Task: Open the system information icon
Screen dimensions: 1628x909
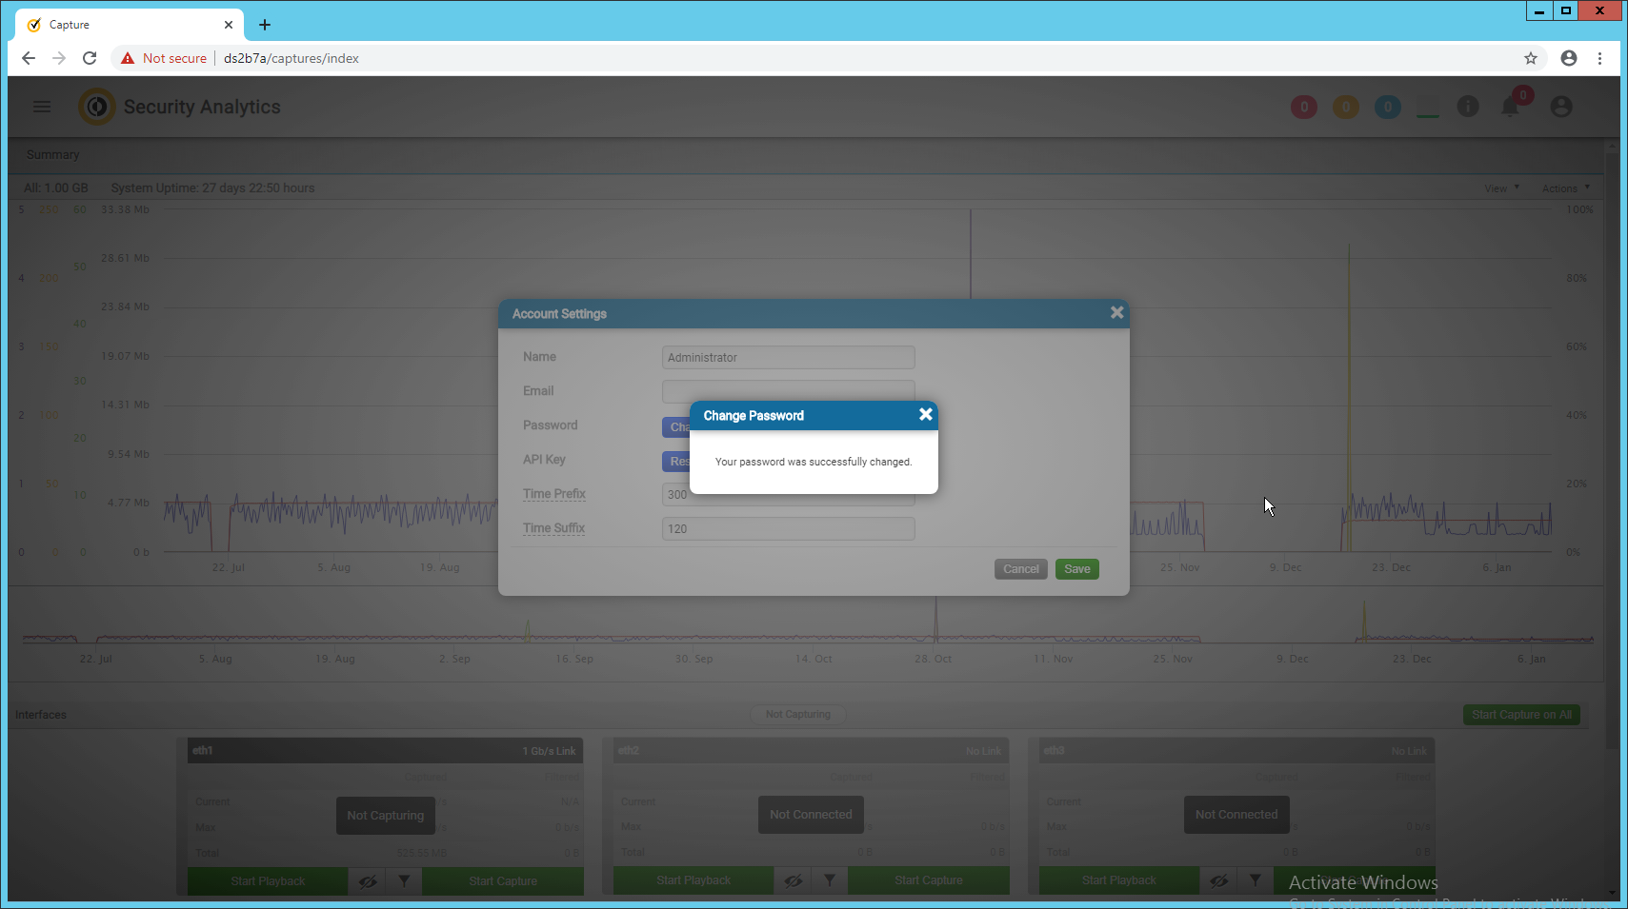Action: 1468,107
